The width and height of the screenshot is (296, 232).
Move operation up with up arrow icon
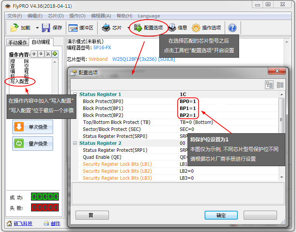(34, 54)
